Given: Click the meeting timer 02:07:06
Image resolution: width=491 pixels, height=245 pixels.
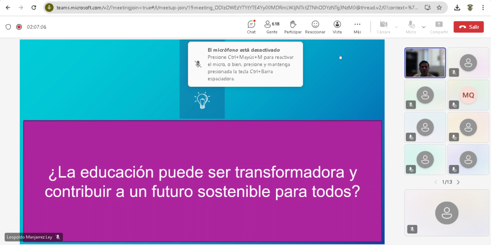Looking at the screenshot, I should pyautogui.click(x=36, y=27).
